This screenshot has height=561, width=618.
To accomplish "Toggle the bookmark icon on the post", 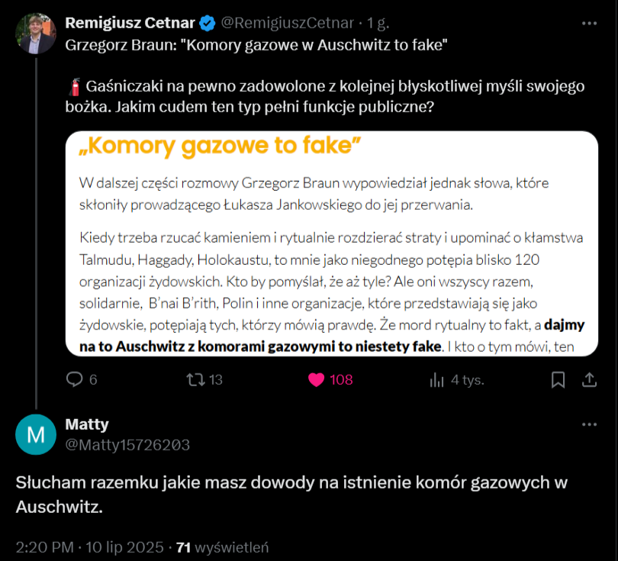I will point(558,379).
